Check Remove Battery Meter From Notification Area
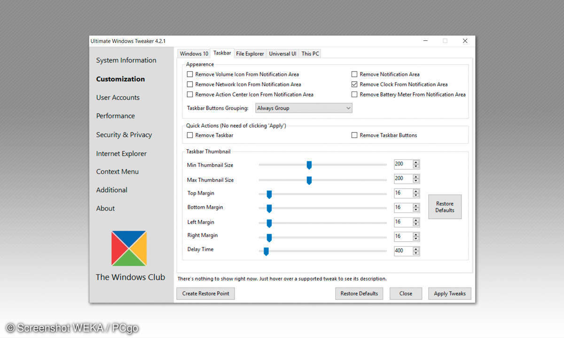 tap(354, 94)
